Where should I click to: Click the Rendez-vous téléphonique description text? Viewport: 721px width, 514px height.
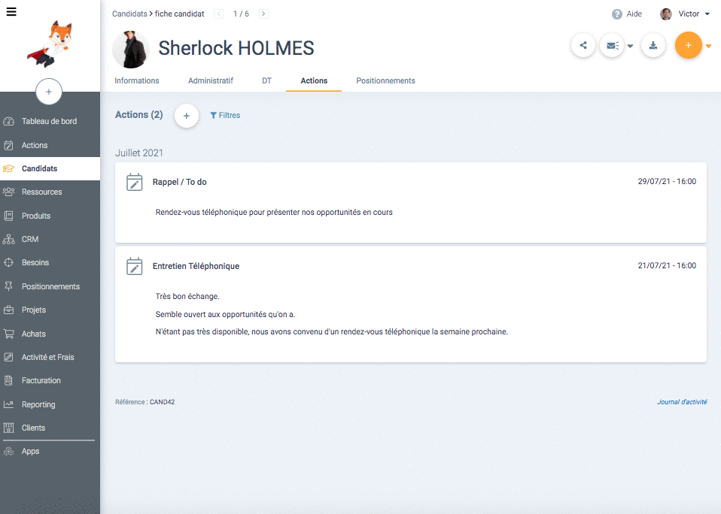click(x=274, y=212)
